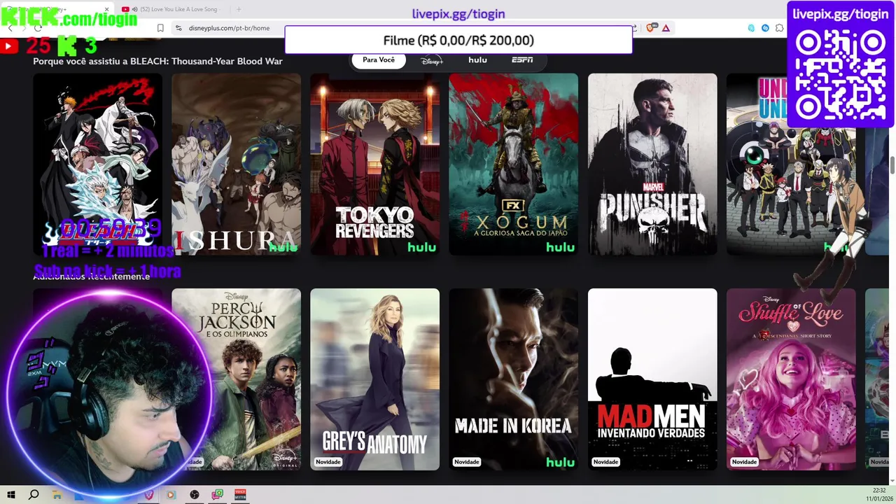Open the Shuffle of Love poster
Viewport: 896px width, 504px height.
791,379
